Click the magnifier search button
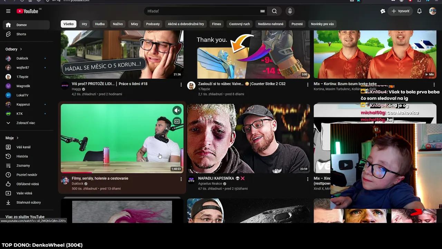Screen dimensions: 442x249 click(274, 11)
